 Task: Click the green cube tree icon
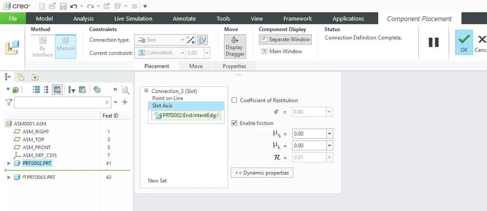coord(15,90)
